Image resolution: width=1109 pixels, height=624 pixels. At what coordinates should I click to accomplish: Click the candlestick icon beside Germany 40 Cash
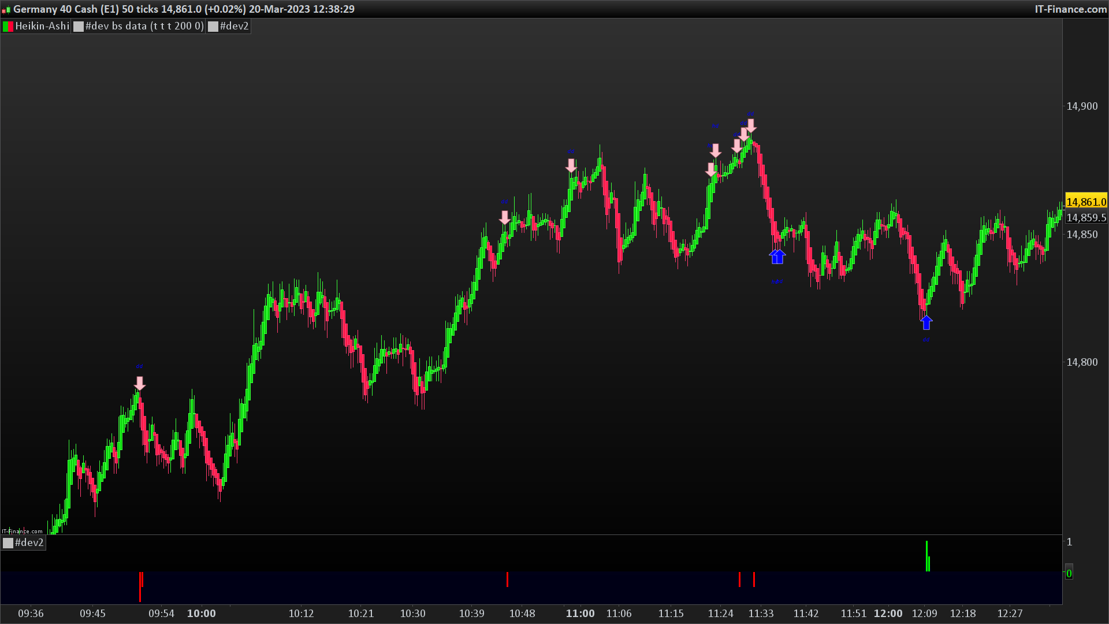(6, 10)
